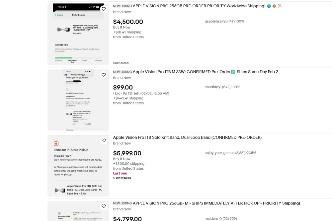Click the $5,999.00 price

click(127, 153)
